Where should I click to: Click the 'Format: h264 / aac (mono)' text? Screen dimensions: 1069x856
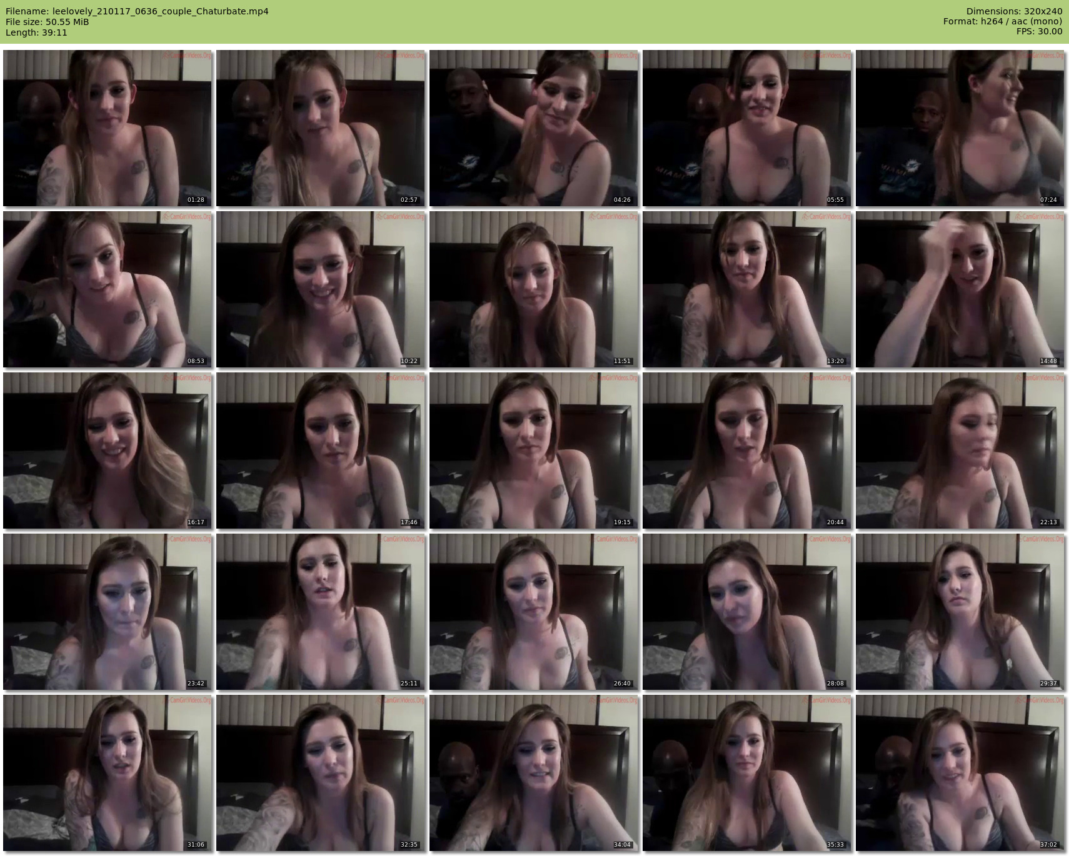tap(1003, 22)
